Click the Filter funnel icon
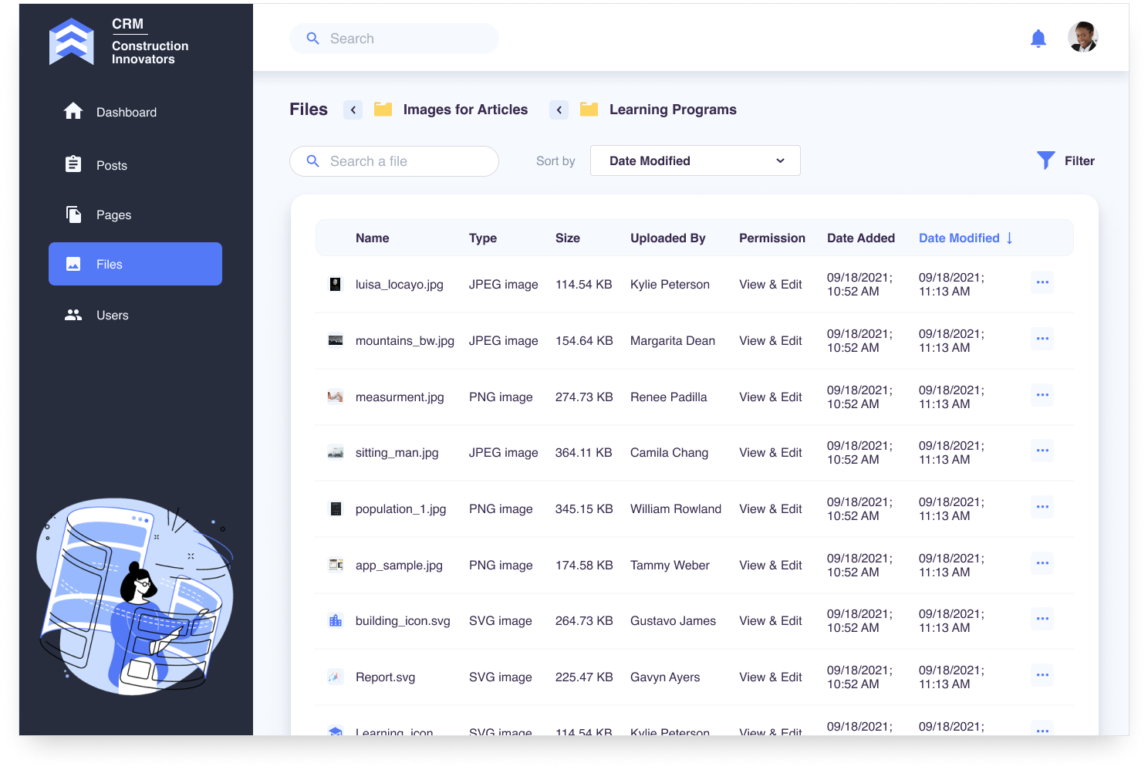The height and width of the screenshot is (770, 1148). pyautogui.click(x=1045, y=160)
